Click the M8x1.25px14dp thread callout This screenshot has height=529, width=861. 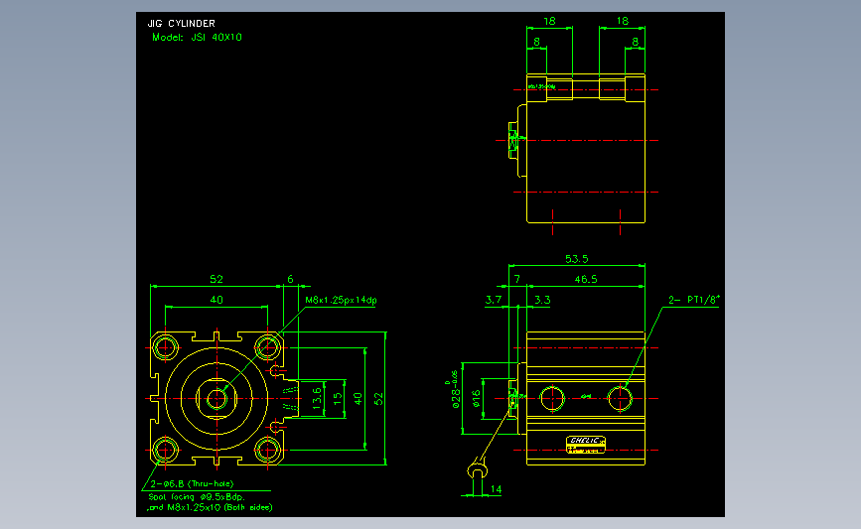coord(341,300)
